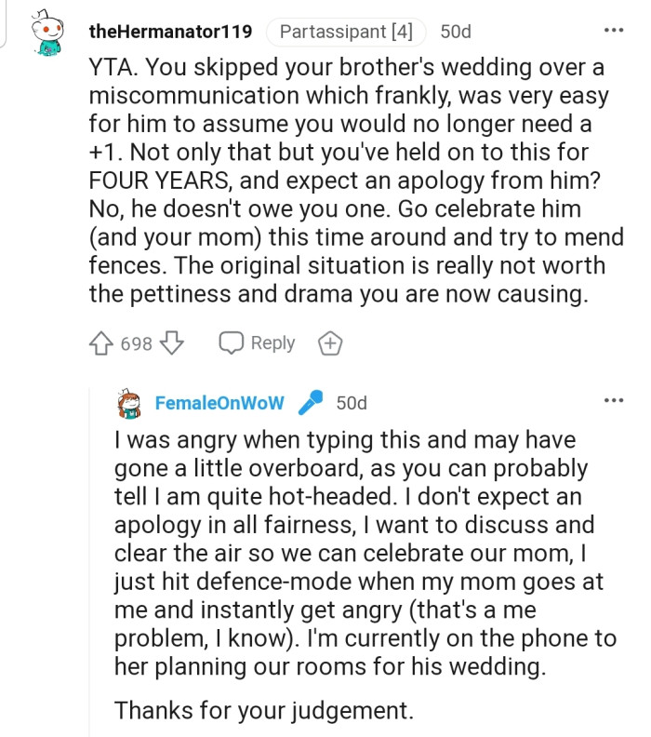The height and width of the screenshot is (737, 651).
Task: Collapse the reply thread via its vertical line
Action: click(90, 558)
